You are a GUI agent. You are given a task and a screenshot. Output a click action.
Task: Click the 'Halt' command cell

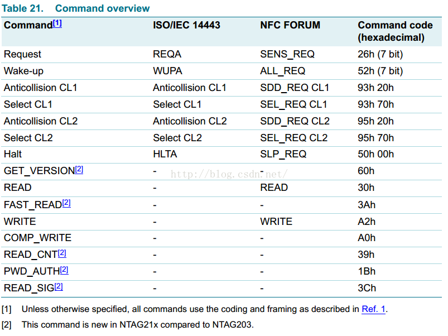[13, 154]
